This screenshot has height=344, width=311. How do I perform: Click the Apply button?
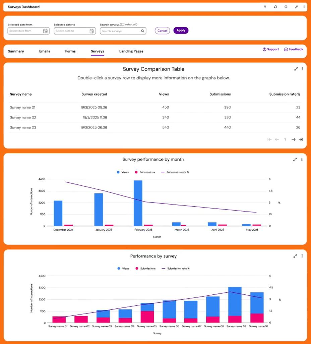(x=181, y=30)
